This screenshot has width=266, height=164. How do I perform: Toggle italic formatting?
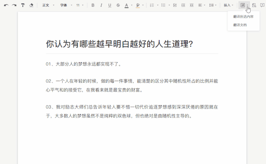click(101, 5)
